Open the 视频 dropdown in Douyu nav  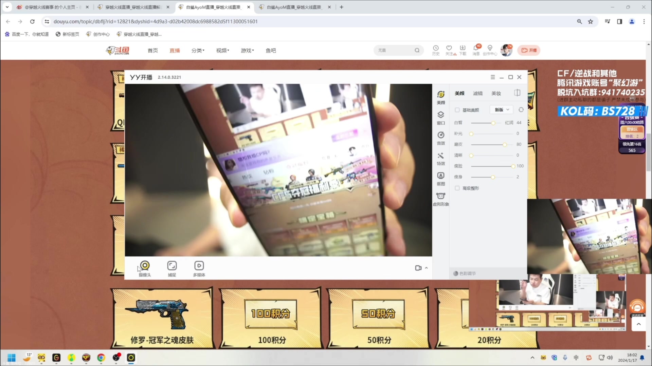pos(222,50)
